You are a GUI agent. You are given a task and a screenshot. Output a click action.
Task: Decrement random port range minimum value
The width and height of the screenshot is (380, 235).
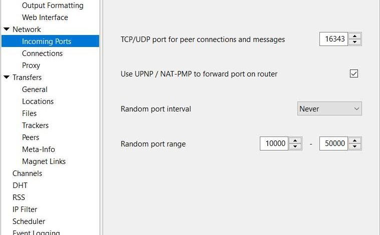coord(295,146)
